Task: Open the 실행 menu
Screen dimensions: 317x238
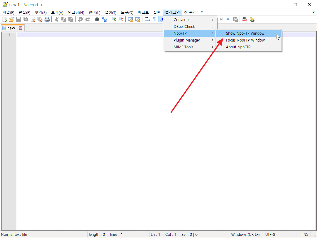Action: [x=157, y=12]
